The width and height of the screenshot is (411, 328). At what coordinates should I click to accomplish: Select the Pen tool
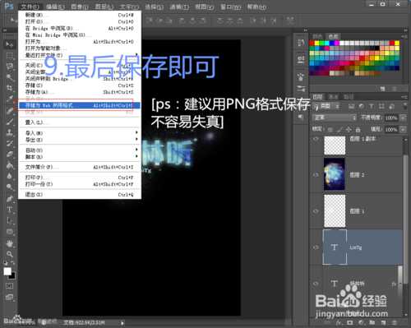point(10,199)
